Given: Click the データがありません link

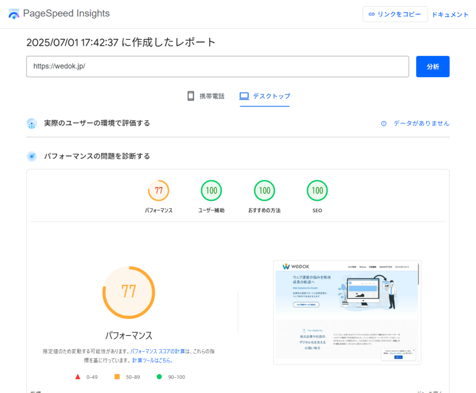Looking at the screenshot, I should [x=421, y=124].
